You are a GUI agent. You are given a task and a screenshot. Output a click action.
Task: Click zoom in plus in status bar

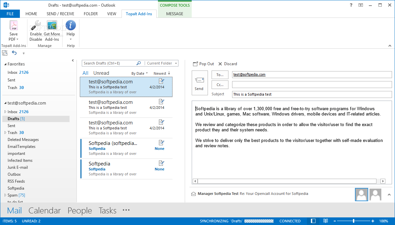coord(373,221)
